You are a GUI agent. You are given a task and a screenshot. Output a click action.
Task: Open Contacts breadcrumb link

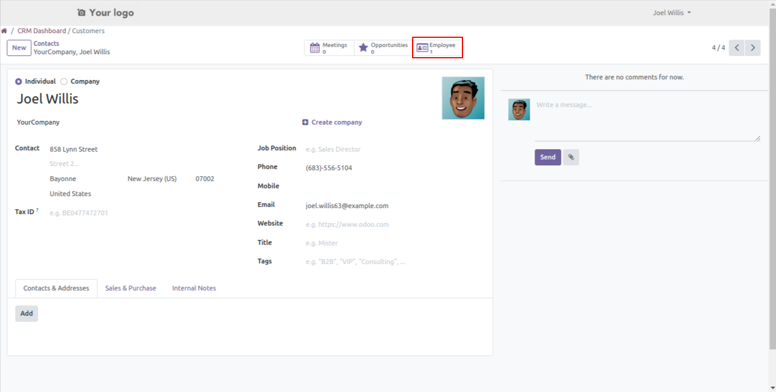(x=46, y=43)
